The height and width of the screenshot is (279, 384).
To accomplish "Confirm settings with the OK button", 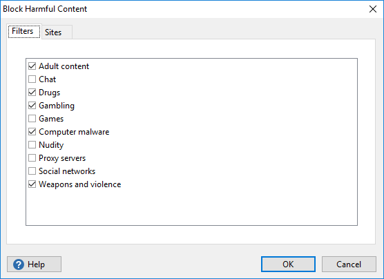I will pos(288,264).
